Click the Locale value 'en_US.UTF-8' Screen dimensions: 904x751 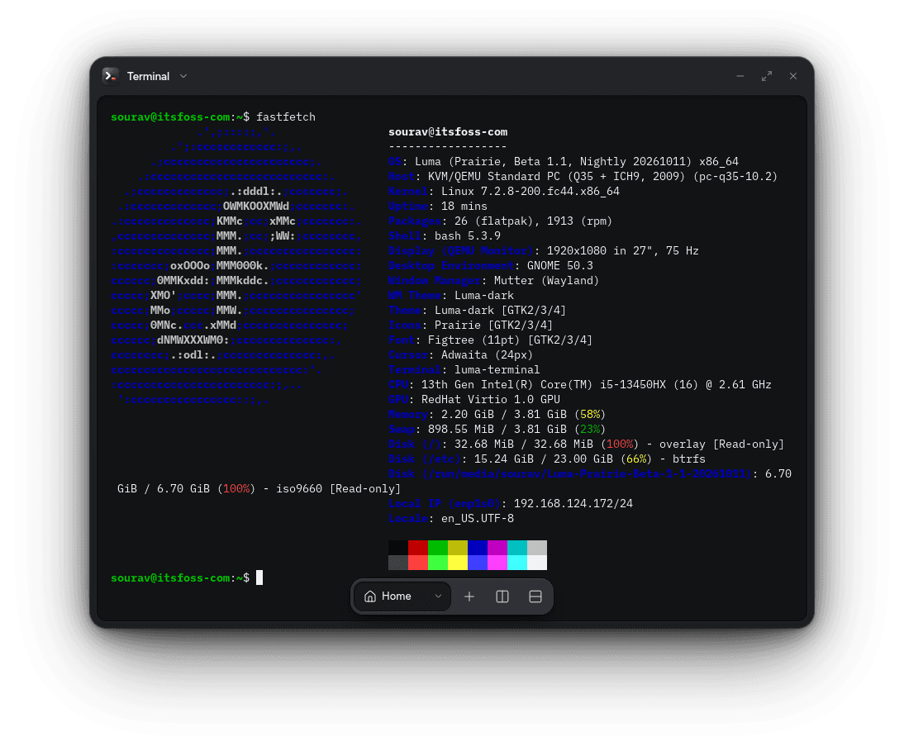tap(478, 519)
